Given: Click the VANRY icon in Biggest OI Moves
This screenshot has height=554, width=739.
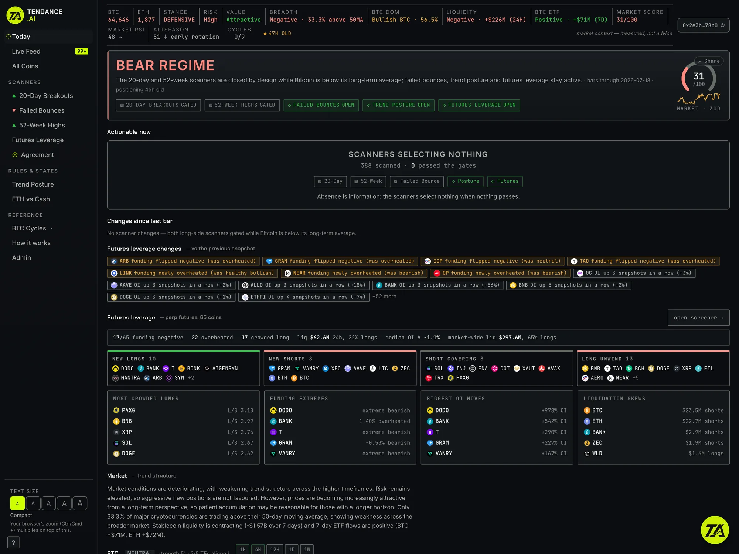Looking at the screenshot, I should [x=430, y=454].
